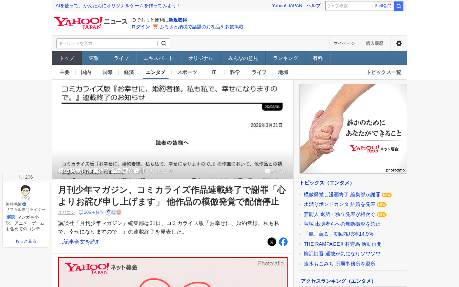The image size is (459, 287).
Task: Open 購入履歴
Action: [x=375, y=43]
